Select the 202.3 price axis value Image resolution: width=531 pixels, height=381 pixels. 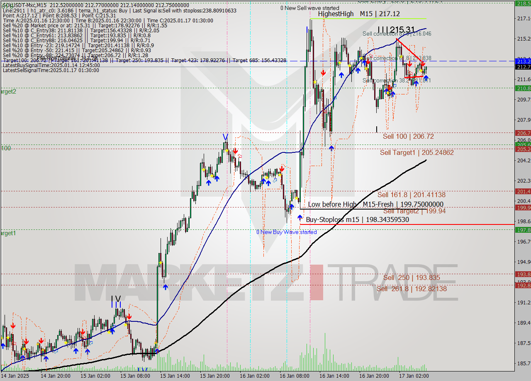524,181
